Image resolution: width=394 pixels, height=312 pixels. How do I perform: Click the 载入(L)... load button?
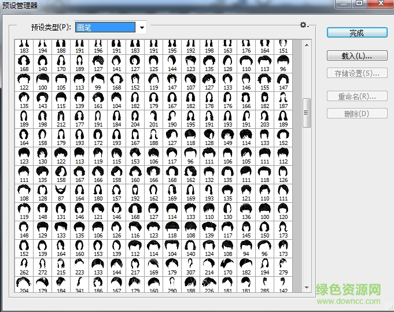coord(356,56)
